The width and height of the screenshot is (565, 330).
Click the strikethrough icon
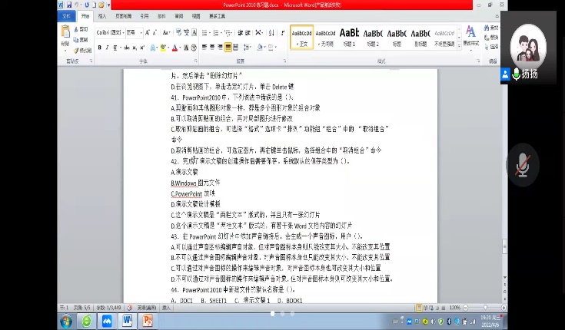(x=125, y=48)
